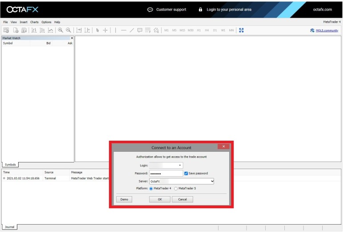Confirm with OK in Connect dialog
Screen dimensions: 344x233
160,199
